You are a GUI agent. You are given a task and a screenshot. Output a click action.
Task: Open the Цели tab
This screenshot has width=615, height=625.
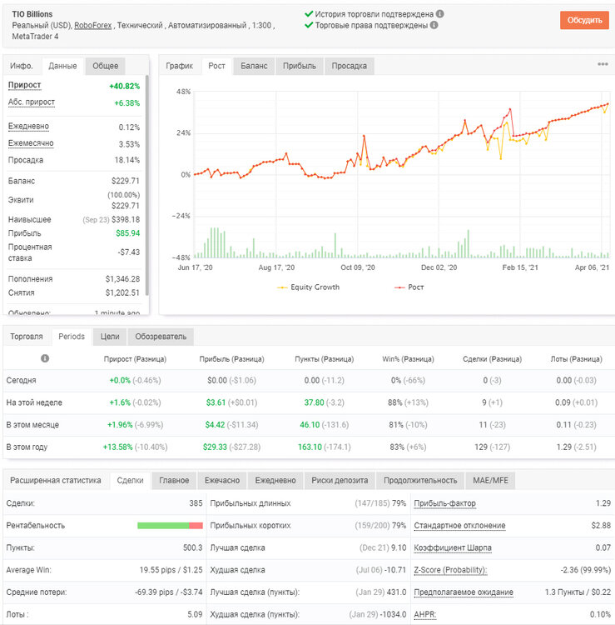point(110,337)
